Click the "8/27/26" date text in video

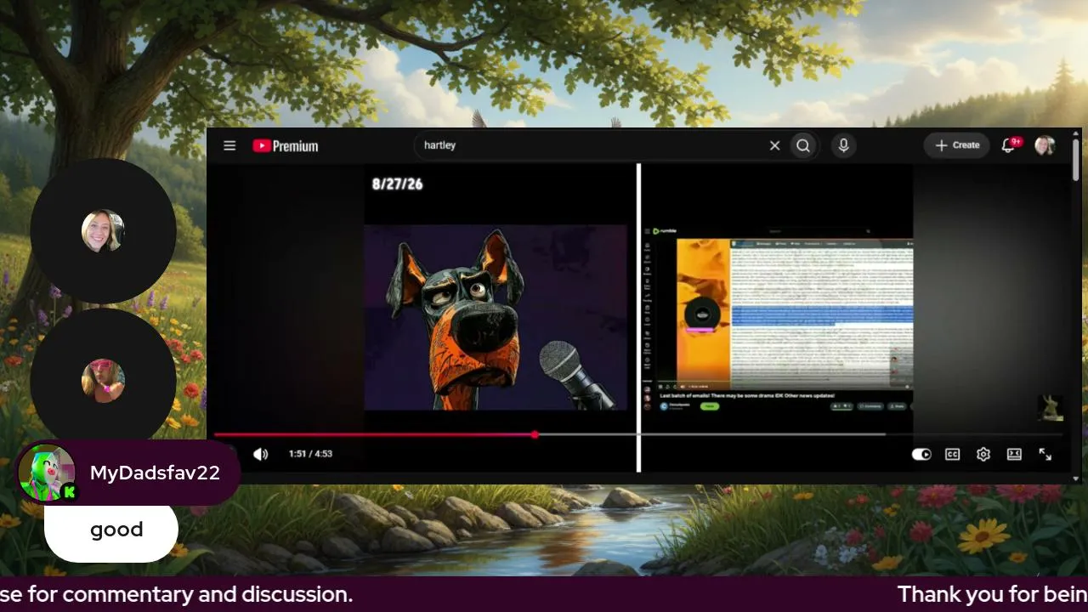pyautogui.click(x=397, y=184)
